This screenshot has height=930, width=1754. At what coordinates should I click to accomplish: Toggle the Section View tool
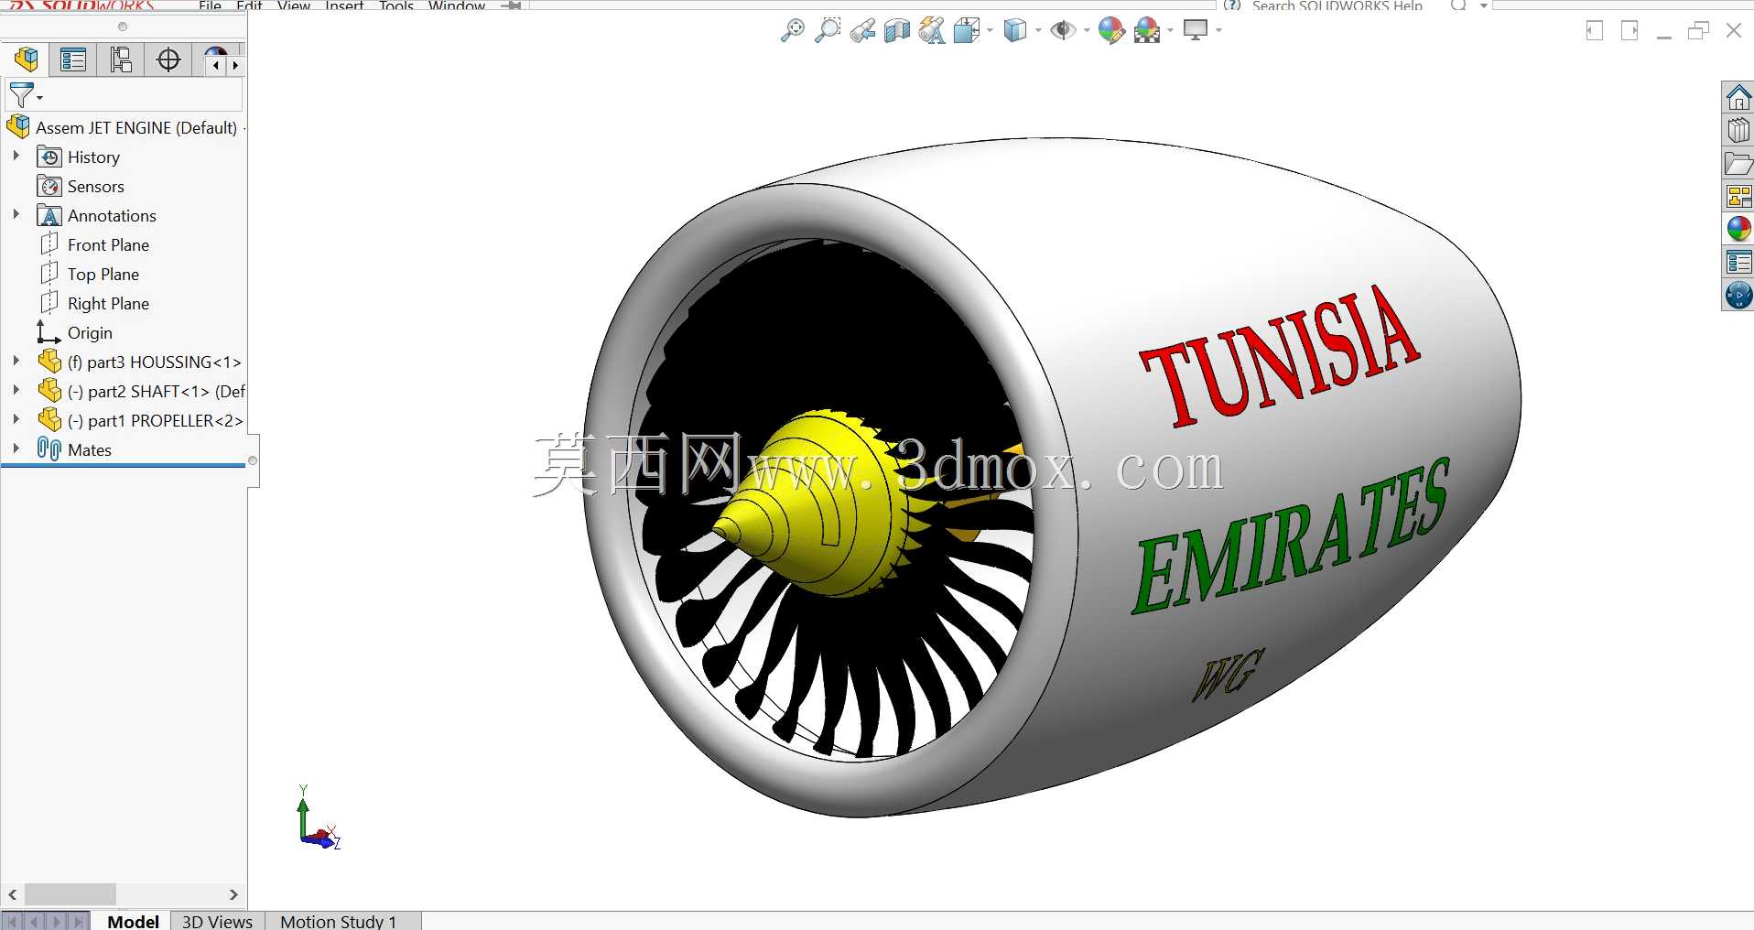tap(897, 31)
